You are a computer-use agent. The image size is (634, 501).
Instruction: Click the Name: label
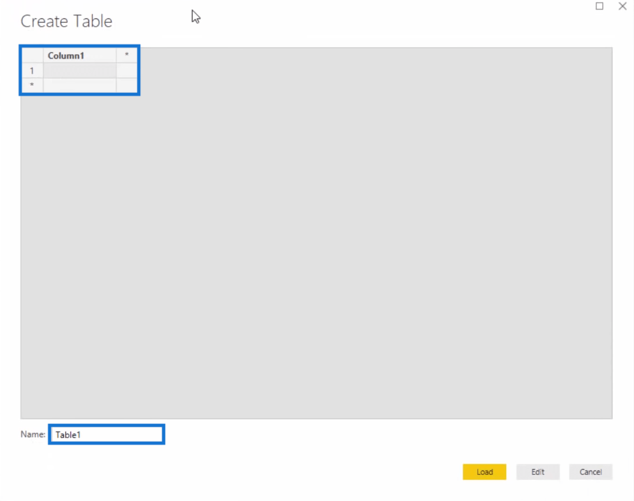point(32,434)
